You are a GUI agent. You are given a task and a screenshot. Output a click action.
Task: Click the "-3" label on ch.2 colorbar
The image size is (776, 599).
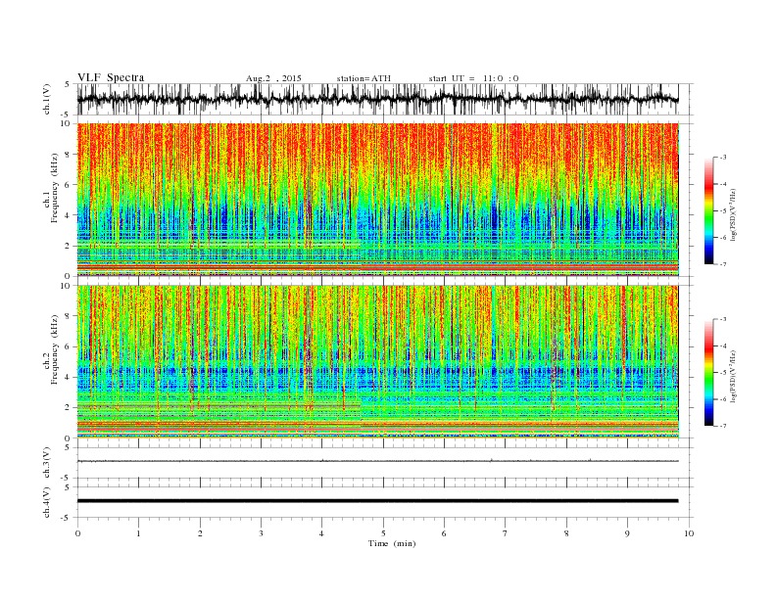click(x=723, y=319)
